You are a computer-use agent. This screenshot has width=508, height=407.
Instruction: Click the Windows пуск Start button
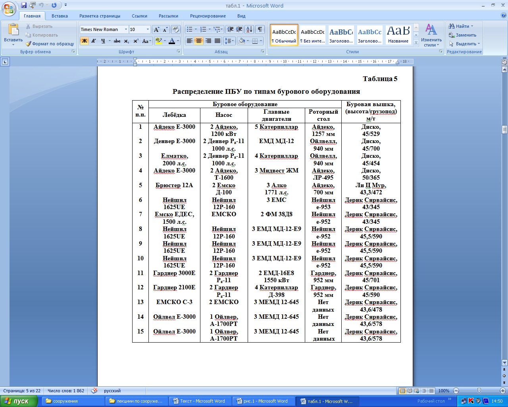point(19,401)
